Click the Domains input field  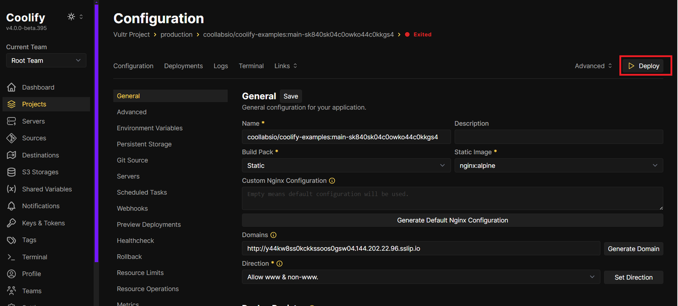(x=421, y=248)
